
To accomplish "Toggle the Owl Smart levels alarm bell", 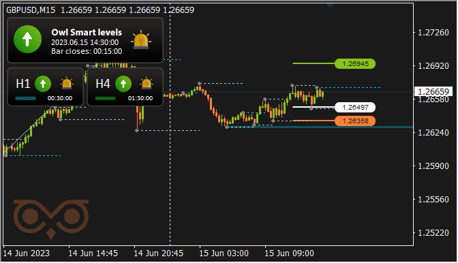I will tap(141, 40).
